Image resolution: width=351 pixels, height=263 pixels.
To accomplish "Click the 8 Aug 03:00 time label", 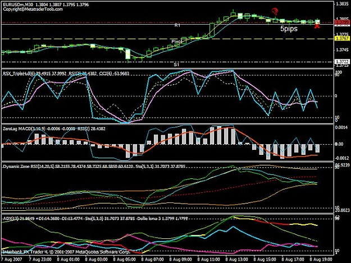I will click(x=96, y=260).
